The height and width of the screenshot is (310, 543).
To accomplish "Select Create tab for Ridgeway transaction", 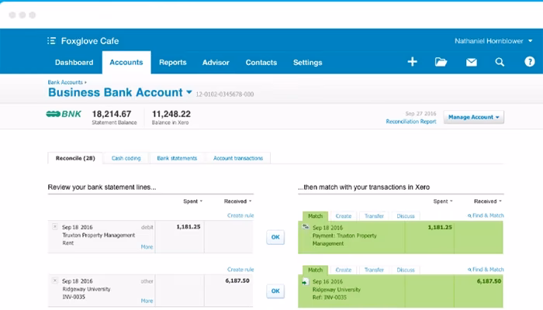I will coord(344,270).
